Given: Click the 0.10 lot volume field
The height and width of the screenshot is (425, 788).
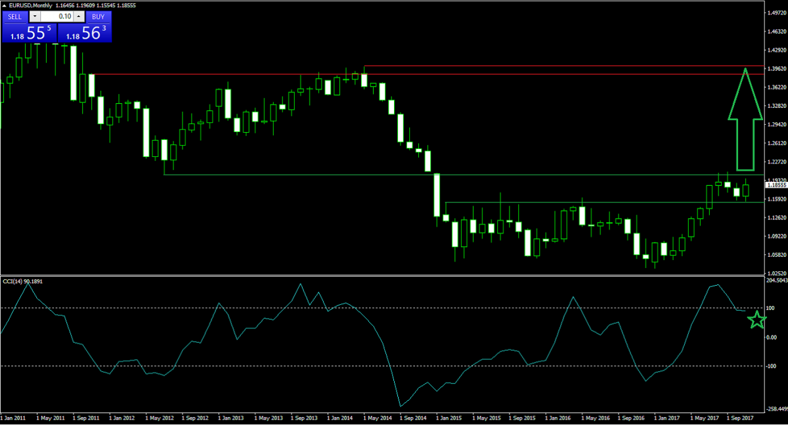Looking at the screenshot, I should [x=56, y=16].
